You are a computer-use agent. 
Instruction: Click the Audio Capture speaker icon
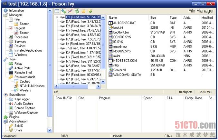[x=11, y=104]
